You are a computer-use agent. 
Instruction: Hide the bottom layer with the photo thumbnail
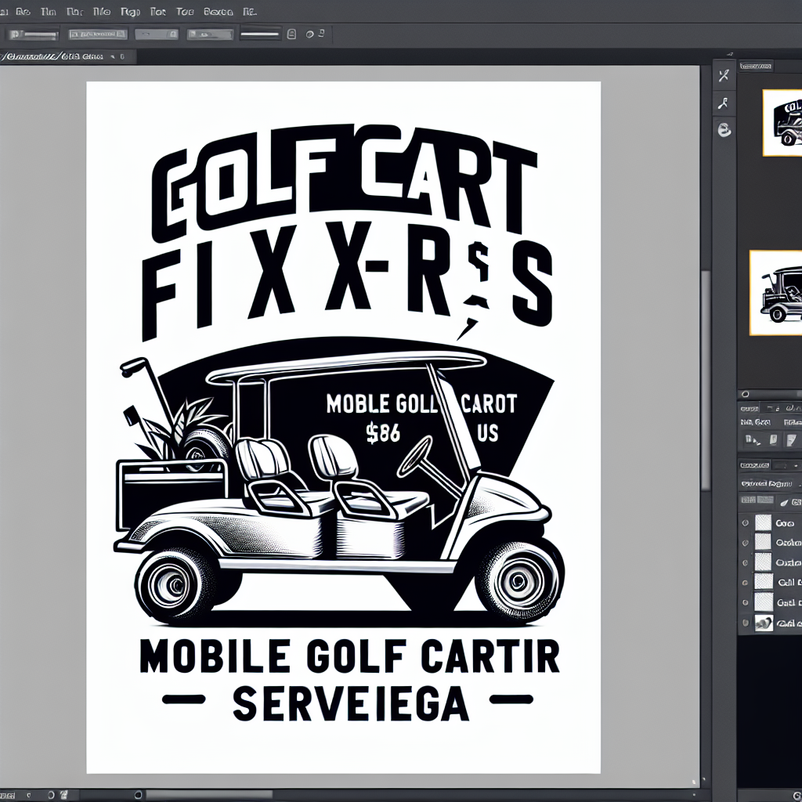746,623
